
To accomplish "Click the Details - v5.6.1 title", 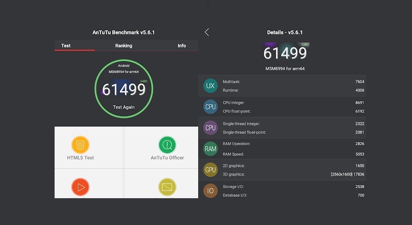I will pyautogui.click(x=285, y=32).
